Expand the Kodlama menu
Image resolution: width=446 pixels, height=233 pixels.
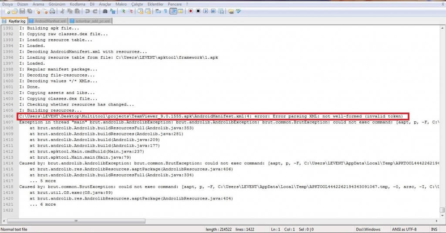click(x=78, y=4)
